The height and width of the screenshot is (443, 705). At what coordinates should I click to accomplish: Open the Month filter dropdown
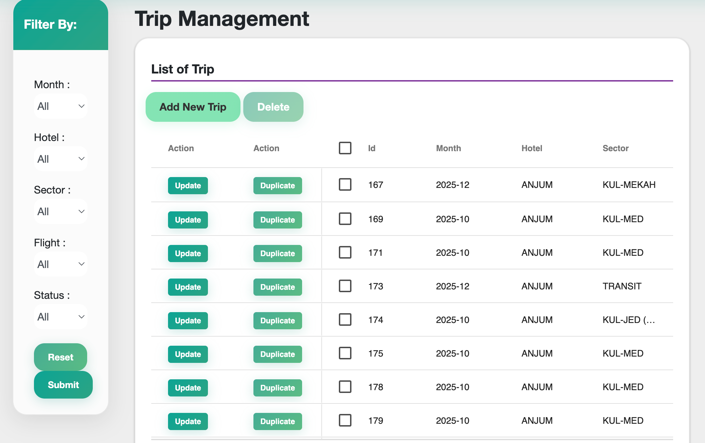click(x=61, y=106)
